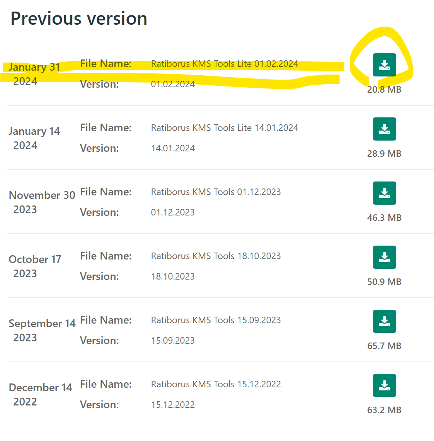Click version value '15.12.2022'
This screenshot has height=441, width=434.
[173, 405]
